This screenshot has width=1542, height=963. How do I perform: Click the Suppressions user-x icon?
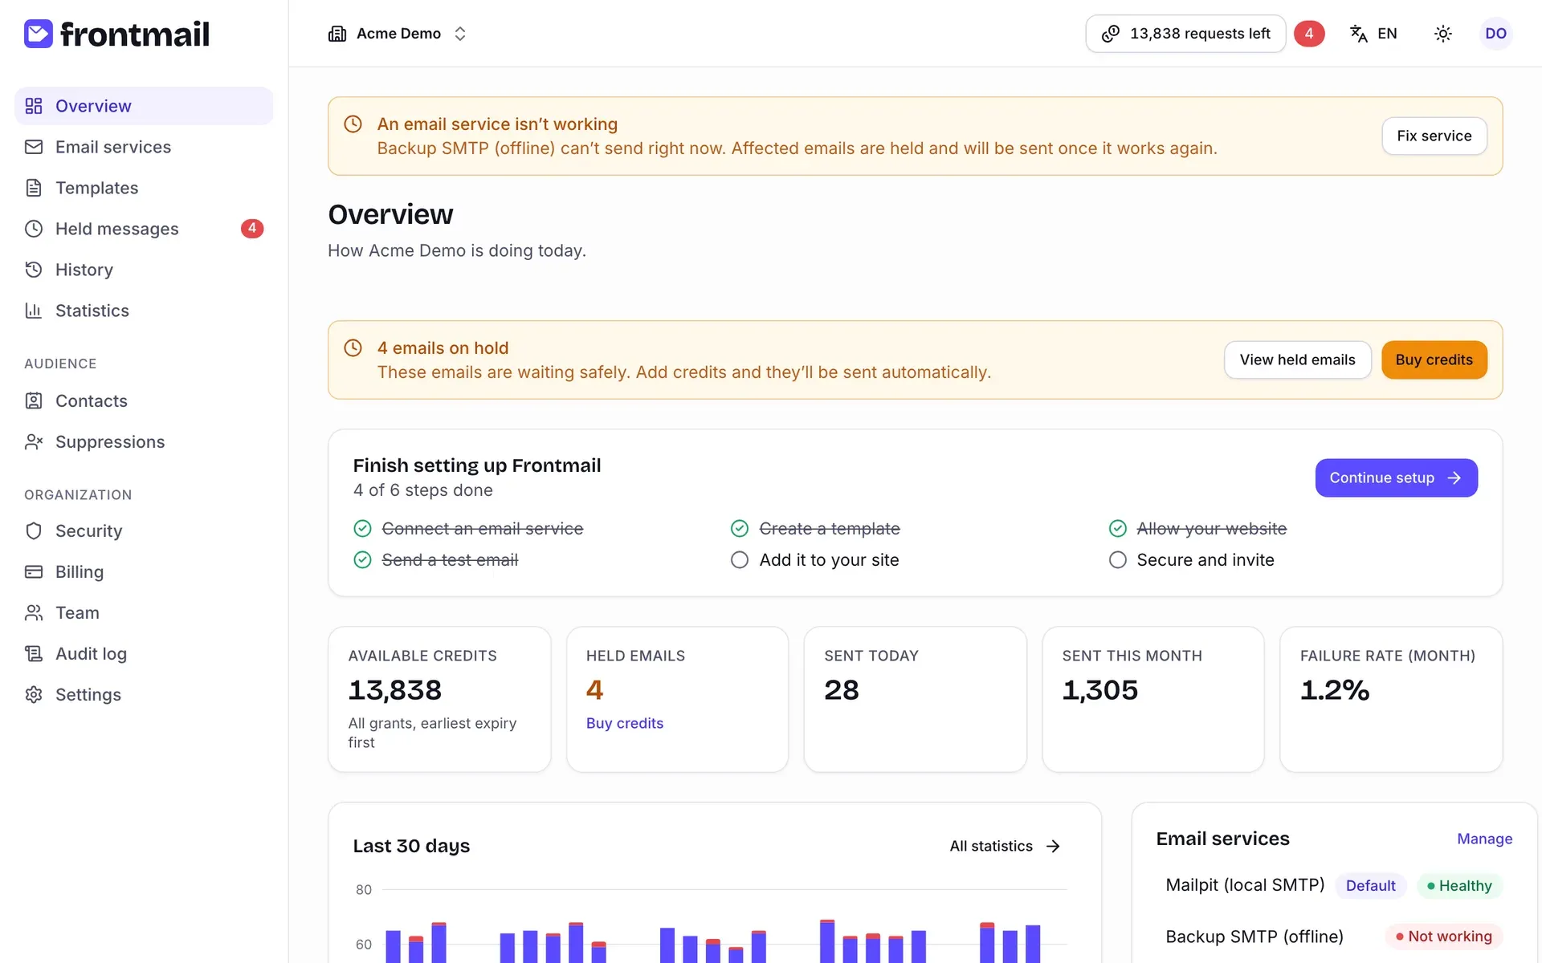(x=34, y=441)
